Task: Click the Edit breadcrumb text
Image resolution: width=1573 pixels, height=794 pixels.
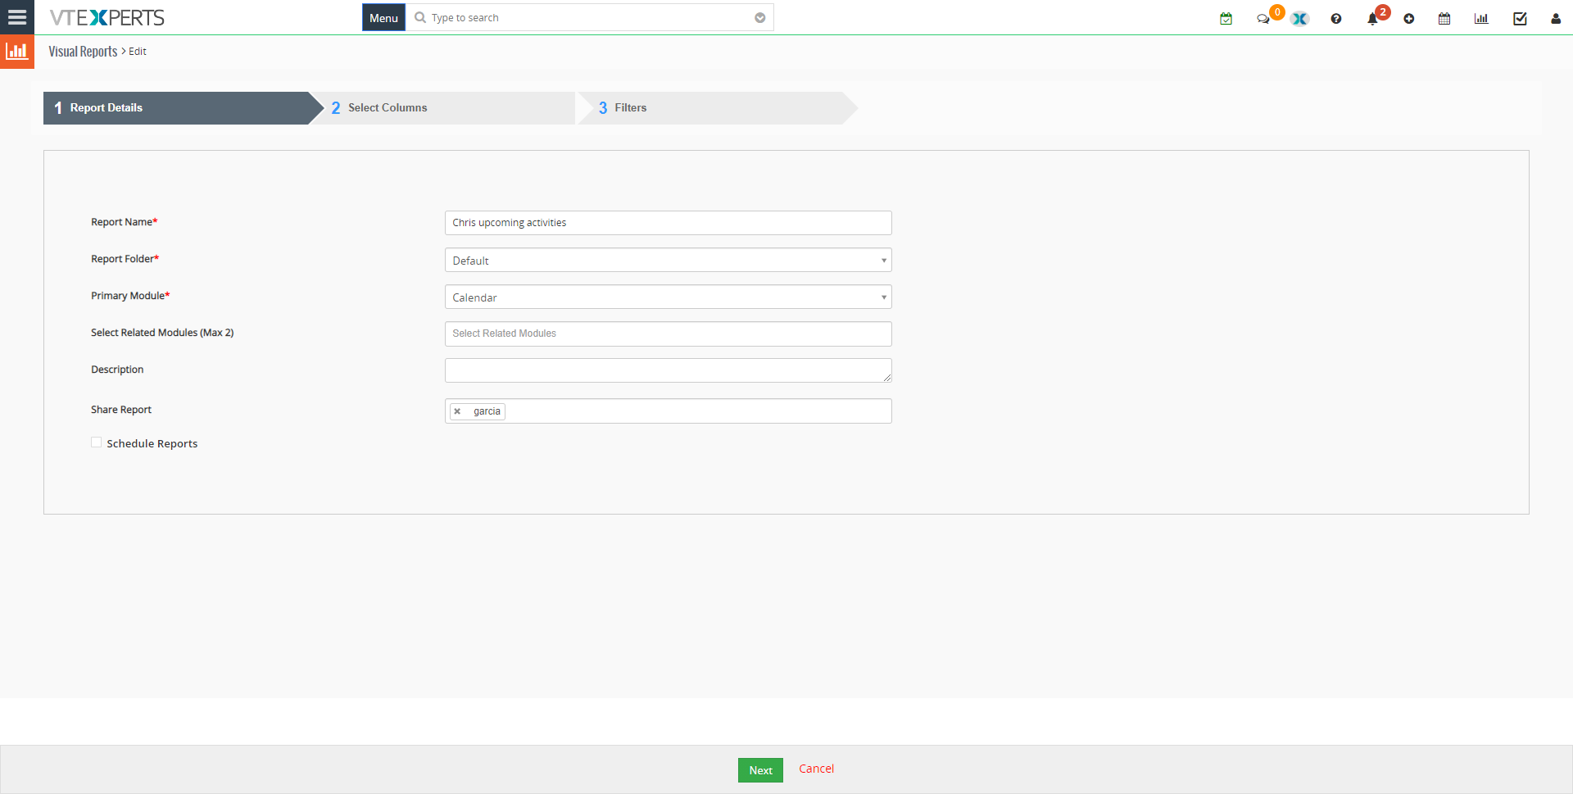Action: [x=138, y=52]
